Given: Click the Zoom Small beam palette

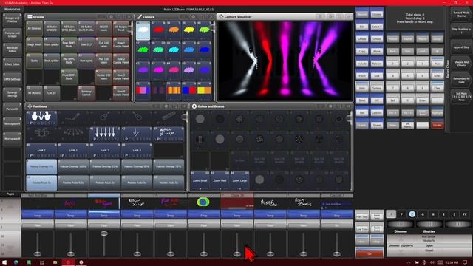Looking at the screenshot, I should (200, 180).
